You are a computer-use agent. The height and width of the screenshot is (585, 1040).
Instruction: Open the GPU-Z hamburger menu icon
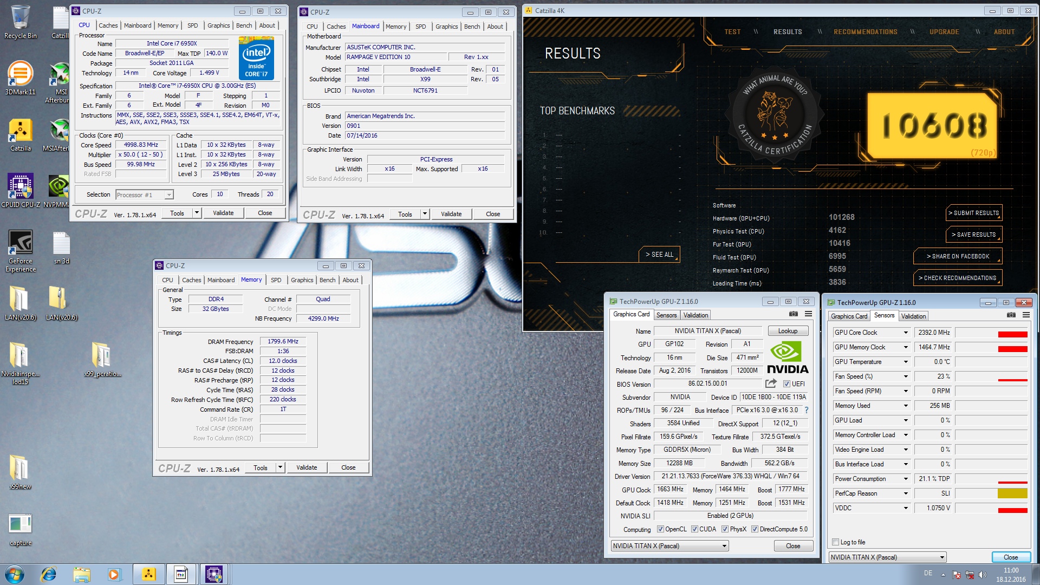click(808, 314)
